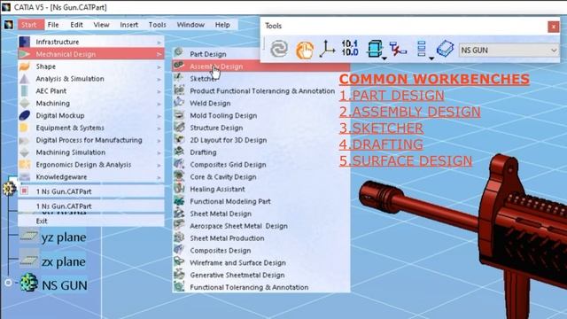Image resolution: width=567 pixels, height=319 pixels.
Task: Open the Tools menu
Action: [x=158, y=25]
